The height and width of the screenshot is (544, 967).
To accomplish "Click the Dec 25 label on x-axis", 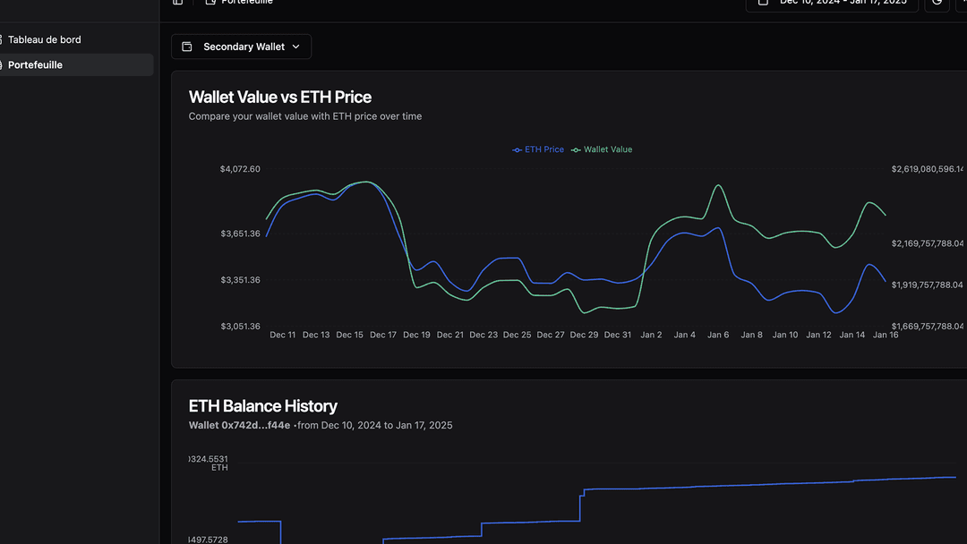I will (517, 335).
